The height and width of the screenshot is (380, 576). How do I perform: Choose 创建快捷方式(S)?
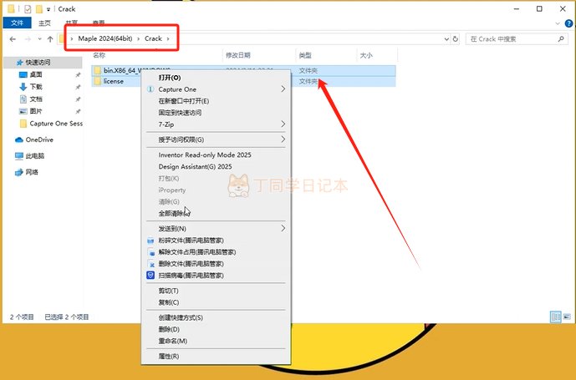click(x=216, y=317)
